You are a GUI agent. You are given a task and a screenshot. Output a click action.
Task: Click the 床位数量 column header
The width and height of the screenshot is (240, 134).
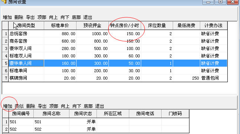(157, 26)
